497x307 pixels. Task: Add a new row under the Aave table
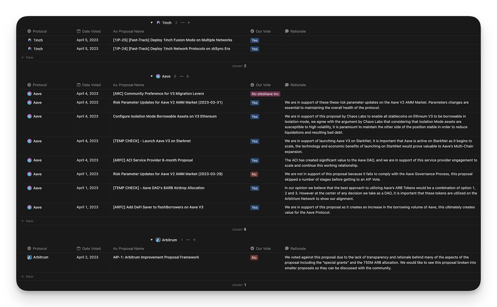point(27,221)
